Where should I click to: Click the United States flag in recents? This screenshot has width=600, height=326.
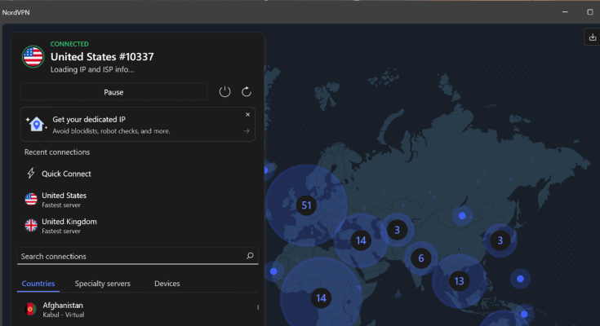point(31,199)
